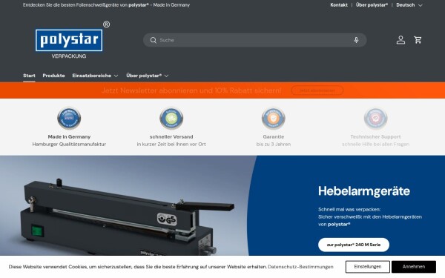
Task: Open Kontakt link in top bar
Action: [x=339, y=5]
